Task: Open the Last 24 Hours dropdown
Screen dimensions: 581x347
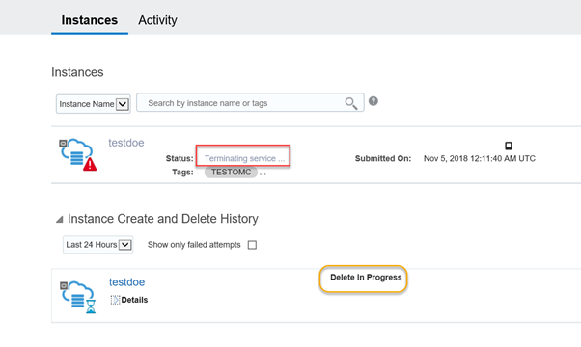Action: (x=98, y=245)
